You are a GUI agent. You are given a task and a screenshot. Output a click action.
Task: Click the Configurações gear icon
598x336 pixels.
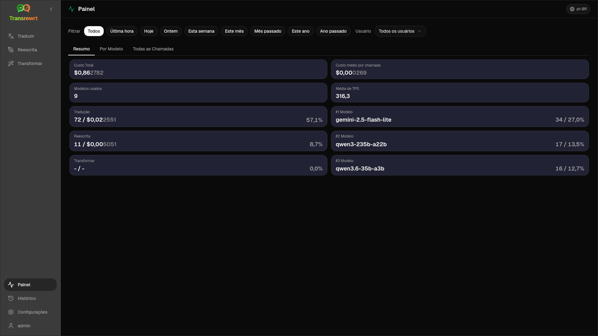click(x=11, y=312)
